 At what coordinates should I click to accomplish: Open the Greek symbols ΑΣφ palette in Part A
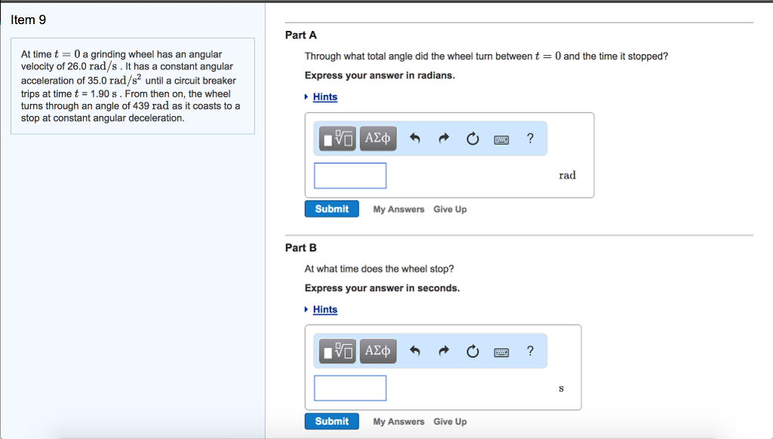click(x=377, y=138)
